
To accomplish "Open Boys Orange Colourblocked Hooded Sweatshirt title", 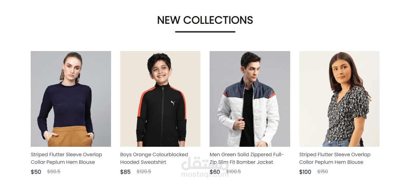I will (154, 158).
